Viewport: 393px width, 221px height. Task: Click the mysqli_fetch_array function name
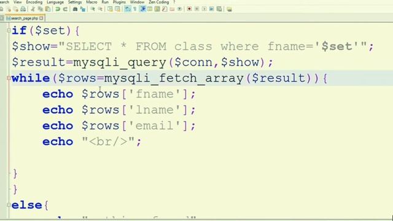(x=174, y=79)
